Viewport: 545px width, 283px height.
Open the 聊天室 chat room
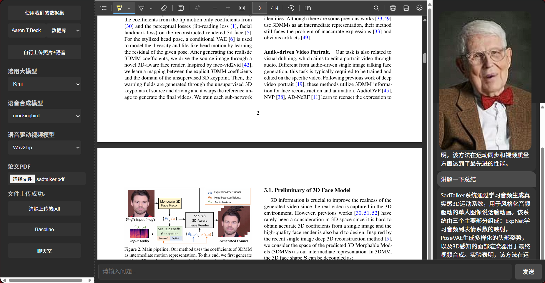click(44, 251)
